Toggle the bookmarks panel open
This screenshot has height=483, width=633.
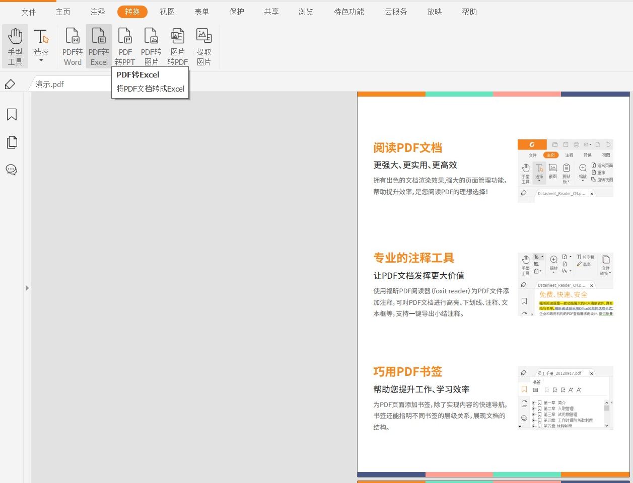(x=11, y=114)
